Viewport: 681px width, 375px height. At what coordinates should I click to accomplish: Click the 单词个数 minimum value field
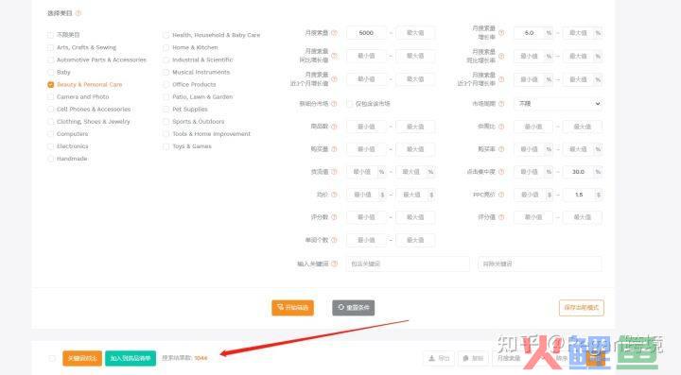[x=366, y=240]
